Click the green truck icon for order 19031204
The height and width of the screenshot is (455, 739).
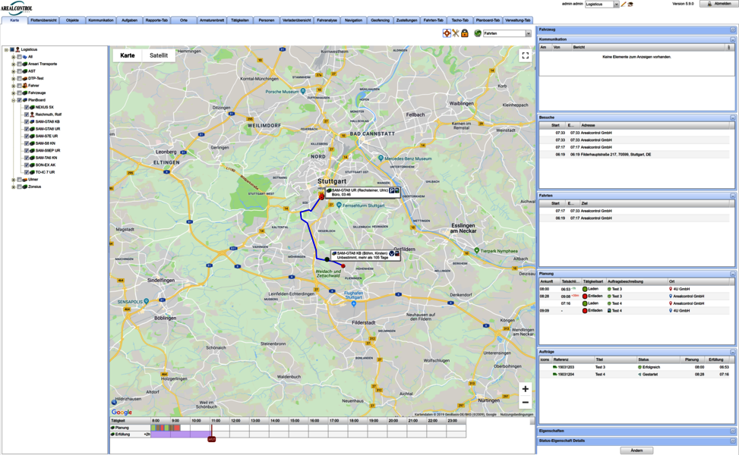(x=554, y=375)
